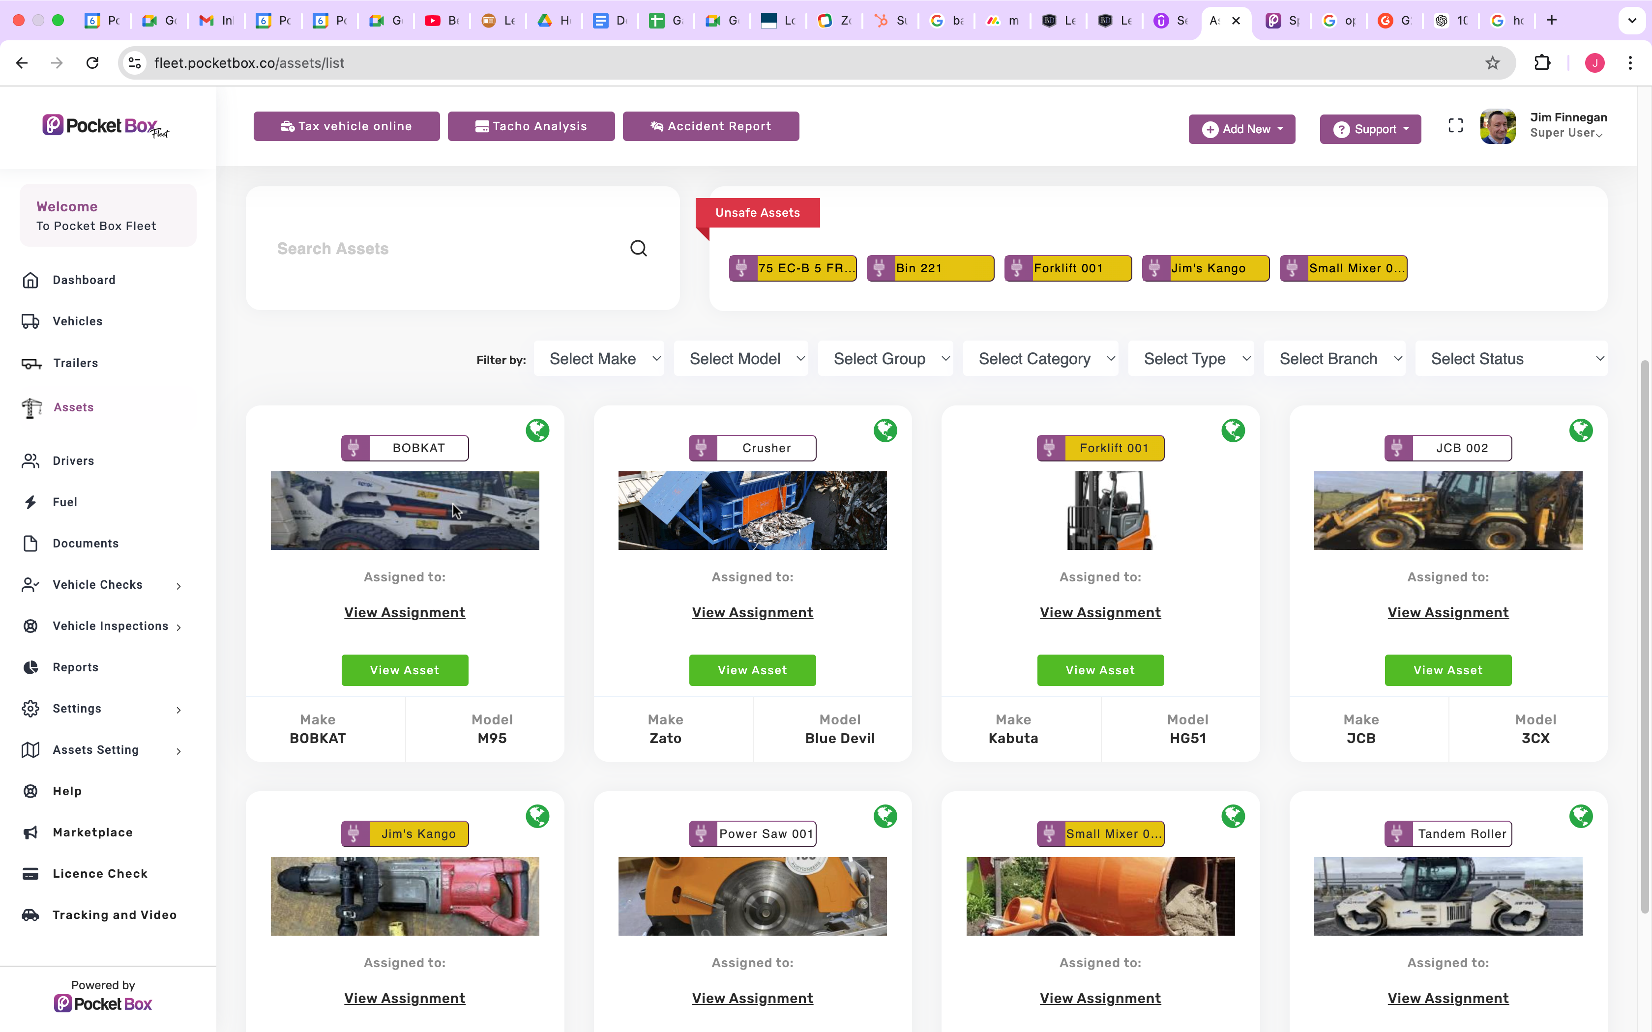Click green globe icon on BOBKAT card

537,430
